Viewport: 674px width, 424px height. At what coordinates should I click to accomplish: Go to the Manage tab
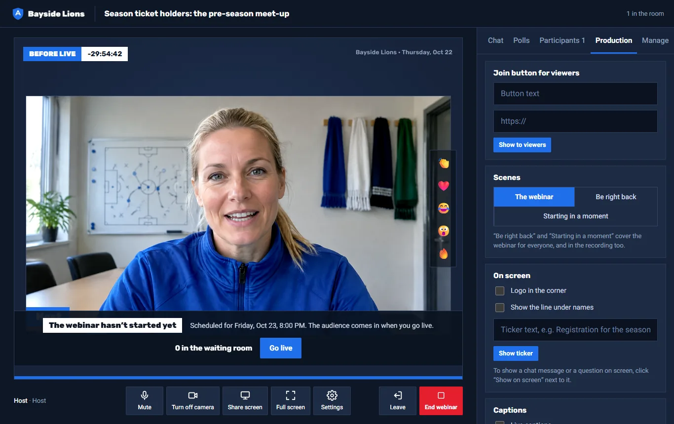(x=655, y=40)
